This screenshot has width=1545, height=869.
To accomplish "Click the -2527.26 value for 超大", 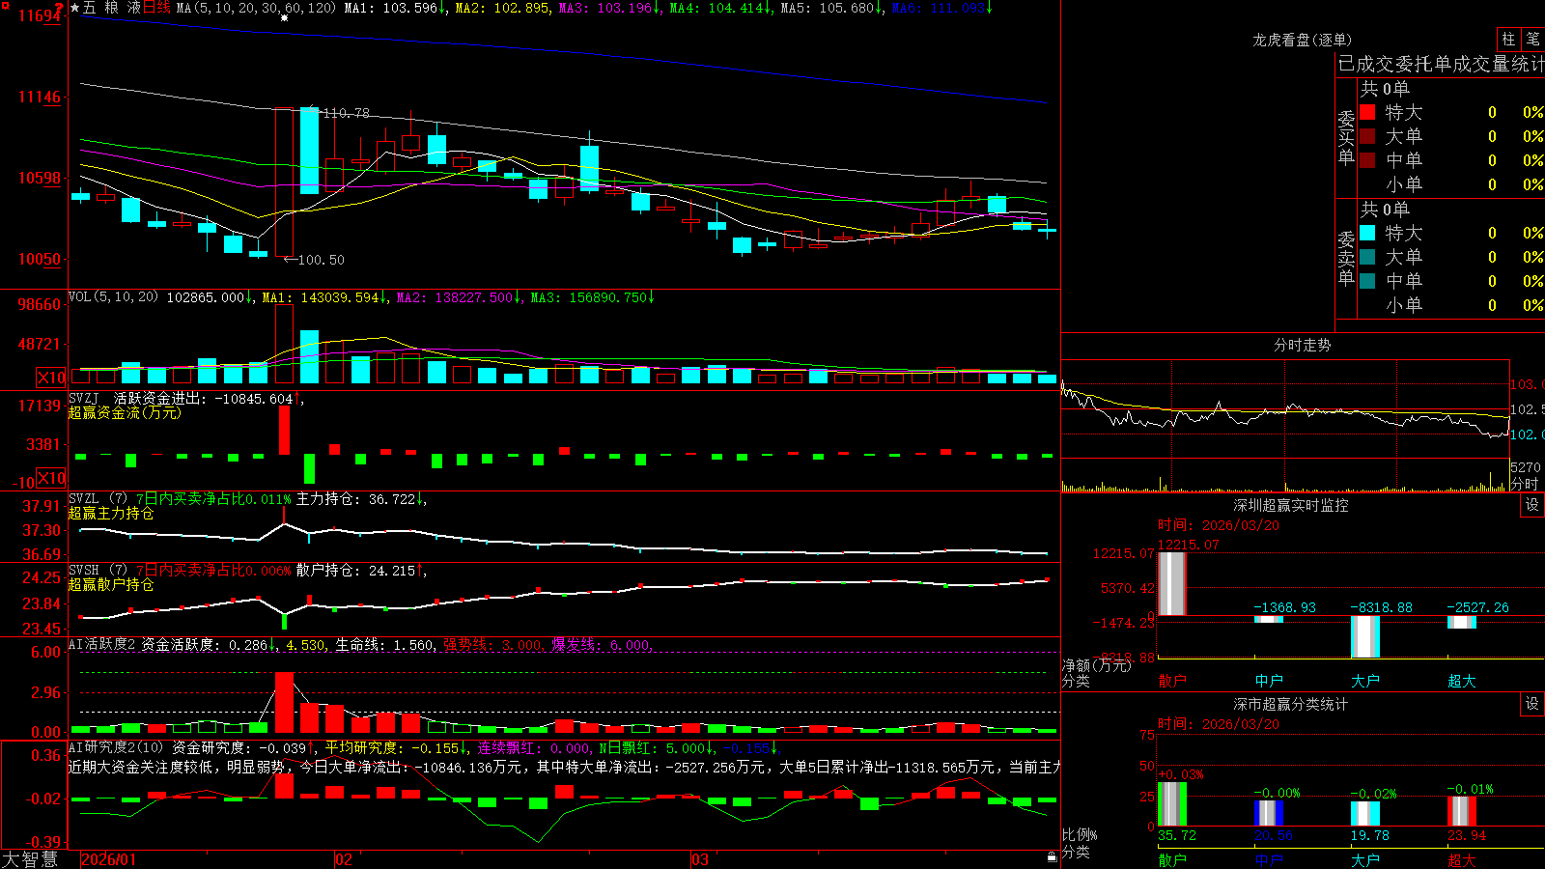I will 1477,607.
